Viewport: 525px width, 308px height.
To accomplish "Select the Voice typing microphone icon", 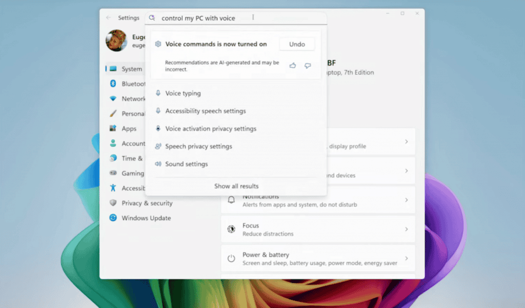I will click(x=159, y=93).
